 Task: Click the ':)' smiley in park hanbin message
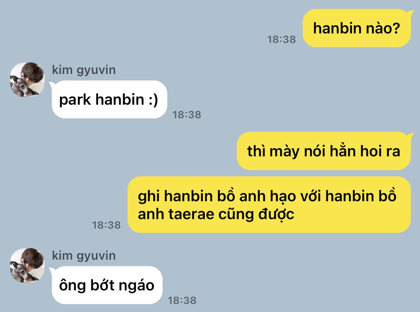pos(153,100)
